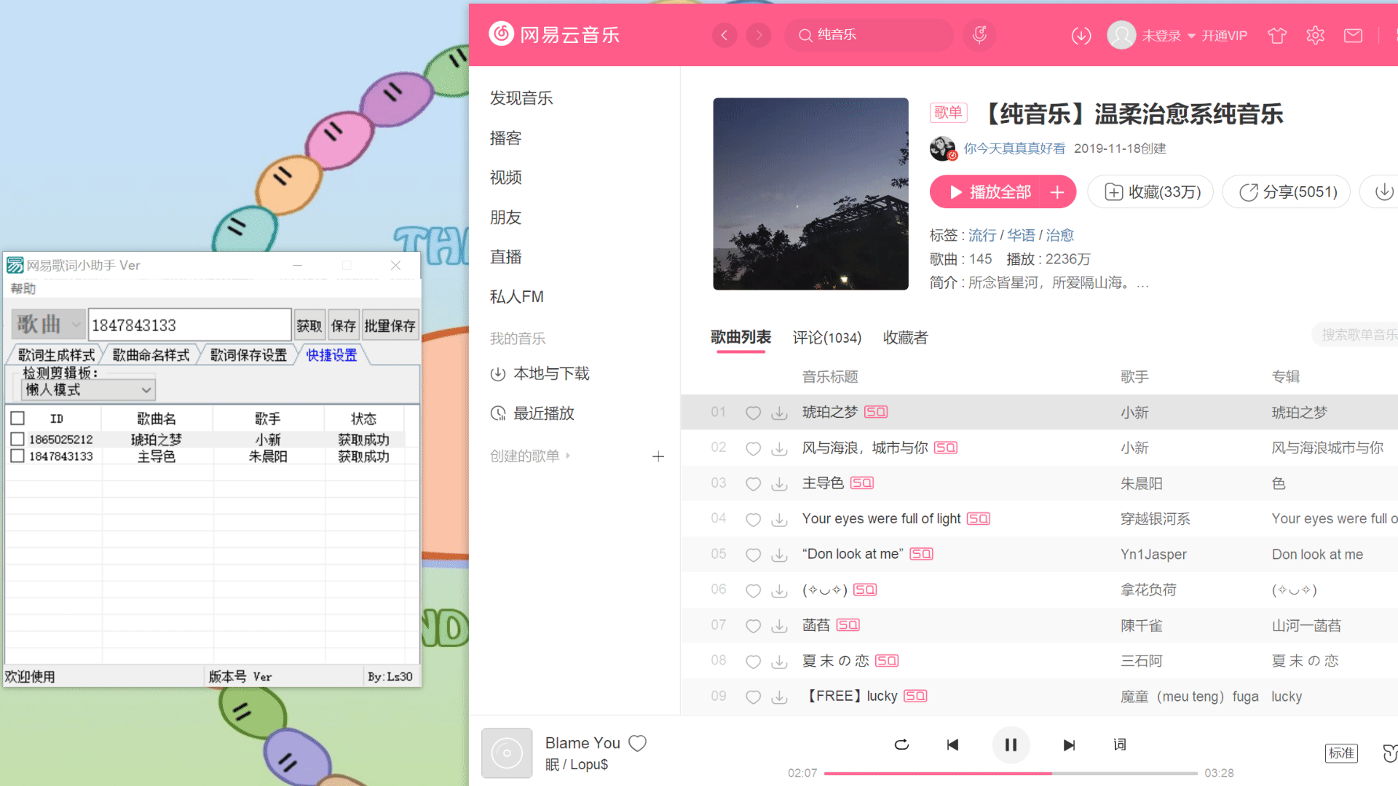Viewport: 1398px width, 786px height.
Task: Open 发现音乐 in sidebar
Action: coord(521,98)
